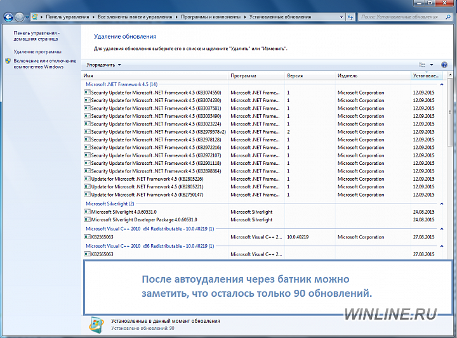Sort list by Издатель column header
Image resolution: width=457 pixels, height=338 pixels.
[x=372, y=75]
